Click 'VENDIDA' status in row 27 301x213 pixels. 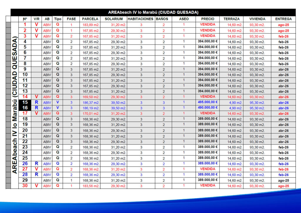point(208,169)
